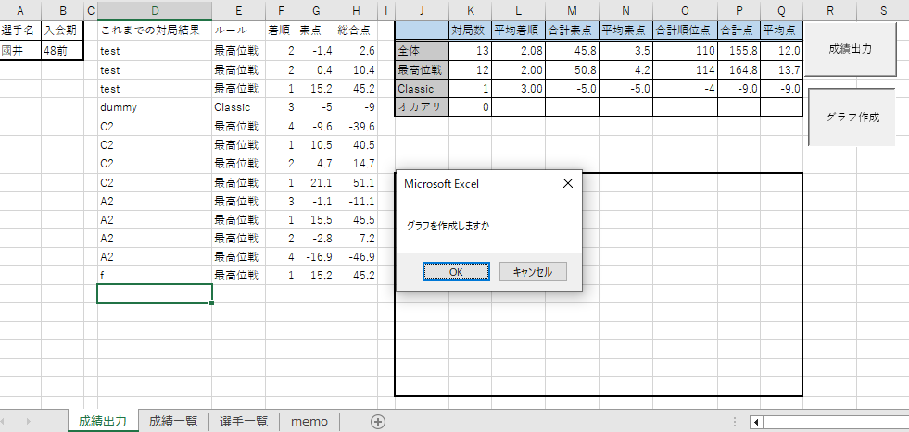Click the 合計点 summary header
Screen dimensions: 909x432
pyautogui.click(x=739, y=31)
